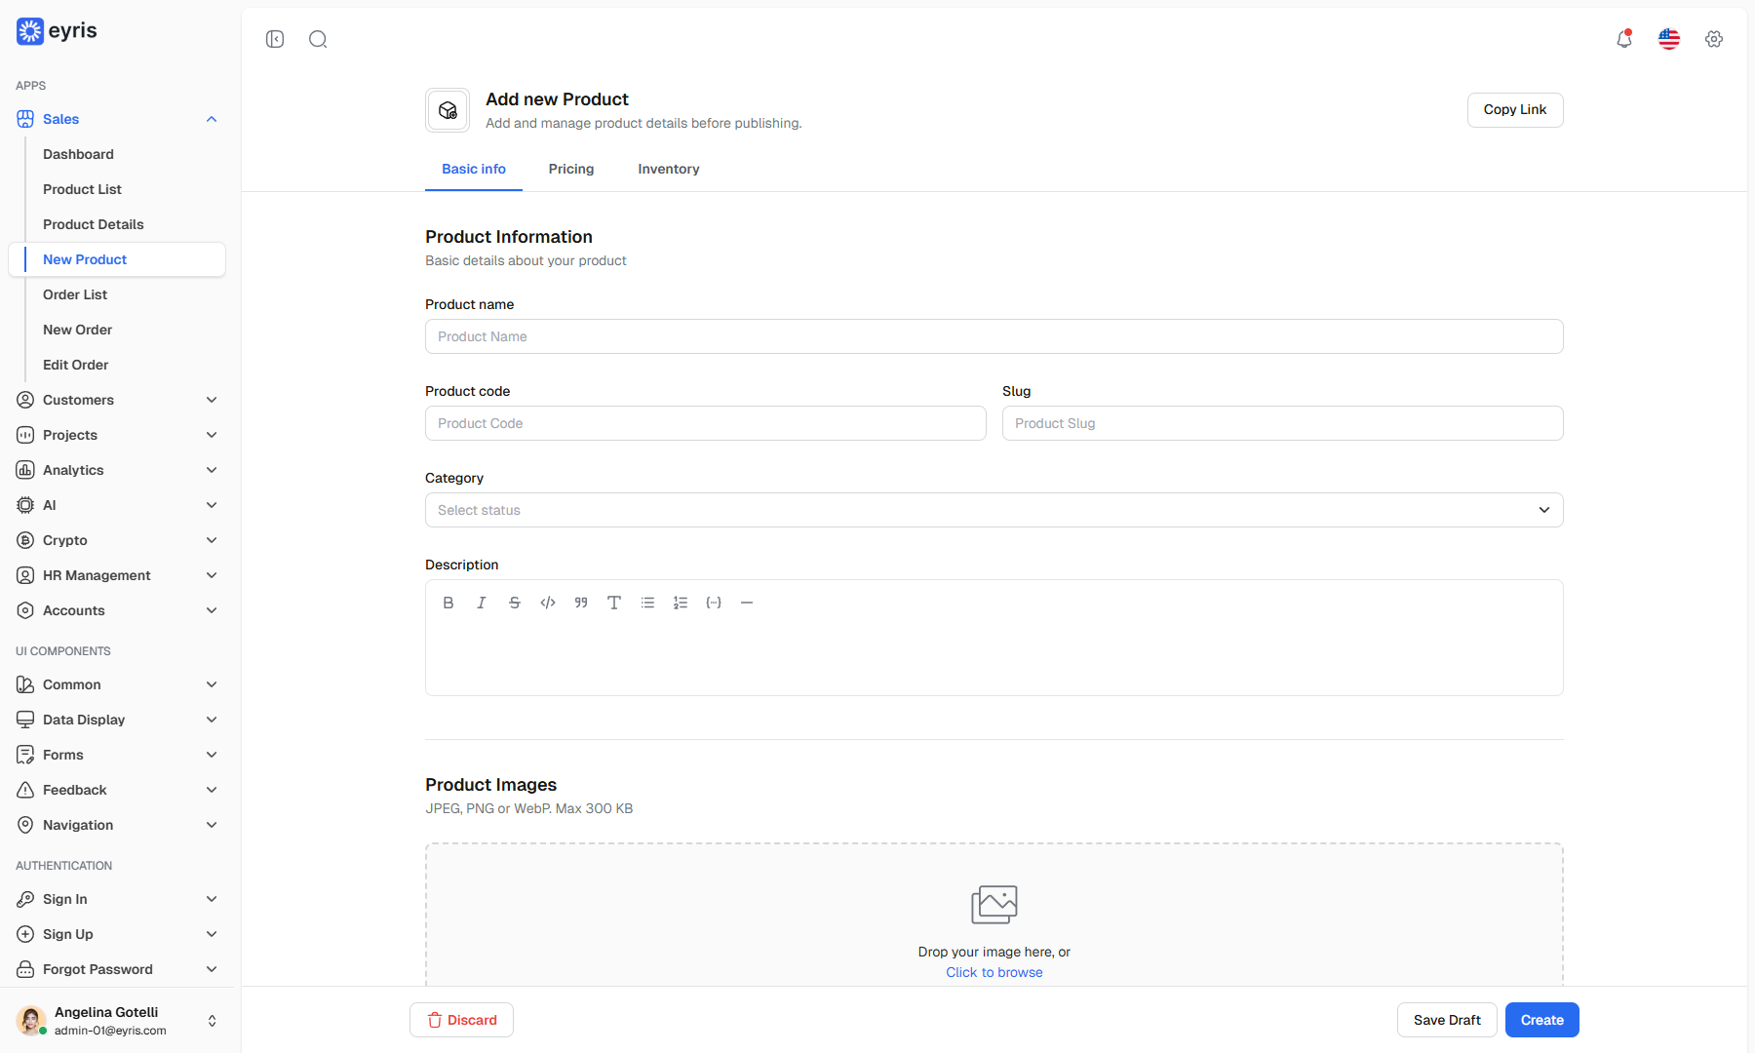Insert horizontal rule in description editor
1755x1053 pixels.
pos(747,603)
